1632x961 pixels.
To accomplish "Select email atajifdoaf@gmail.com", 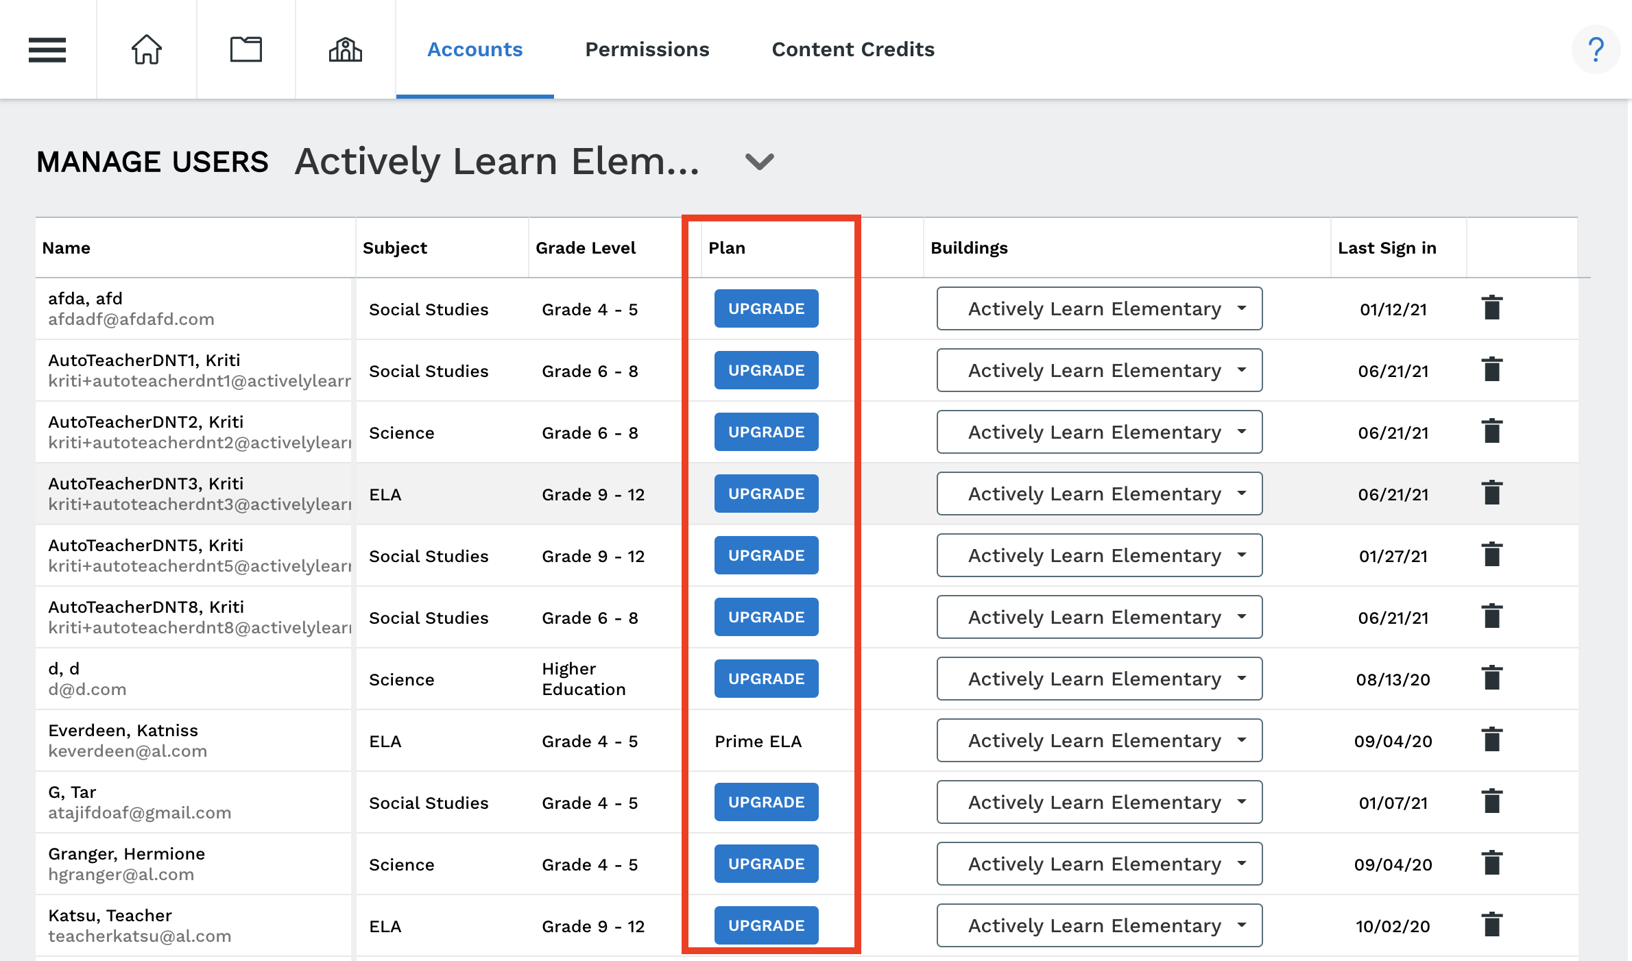I will tap(140, 813).
